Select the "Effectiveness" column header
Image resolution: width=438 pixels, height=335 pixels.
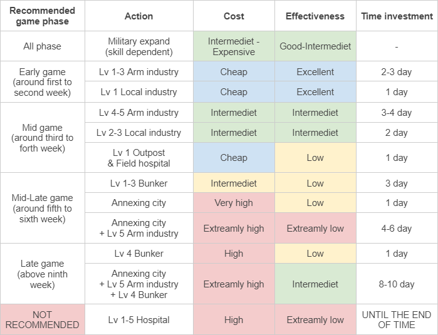pyautogui.click(x=315, y=16)
